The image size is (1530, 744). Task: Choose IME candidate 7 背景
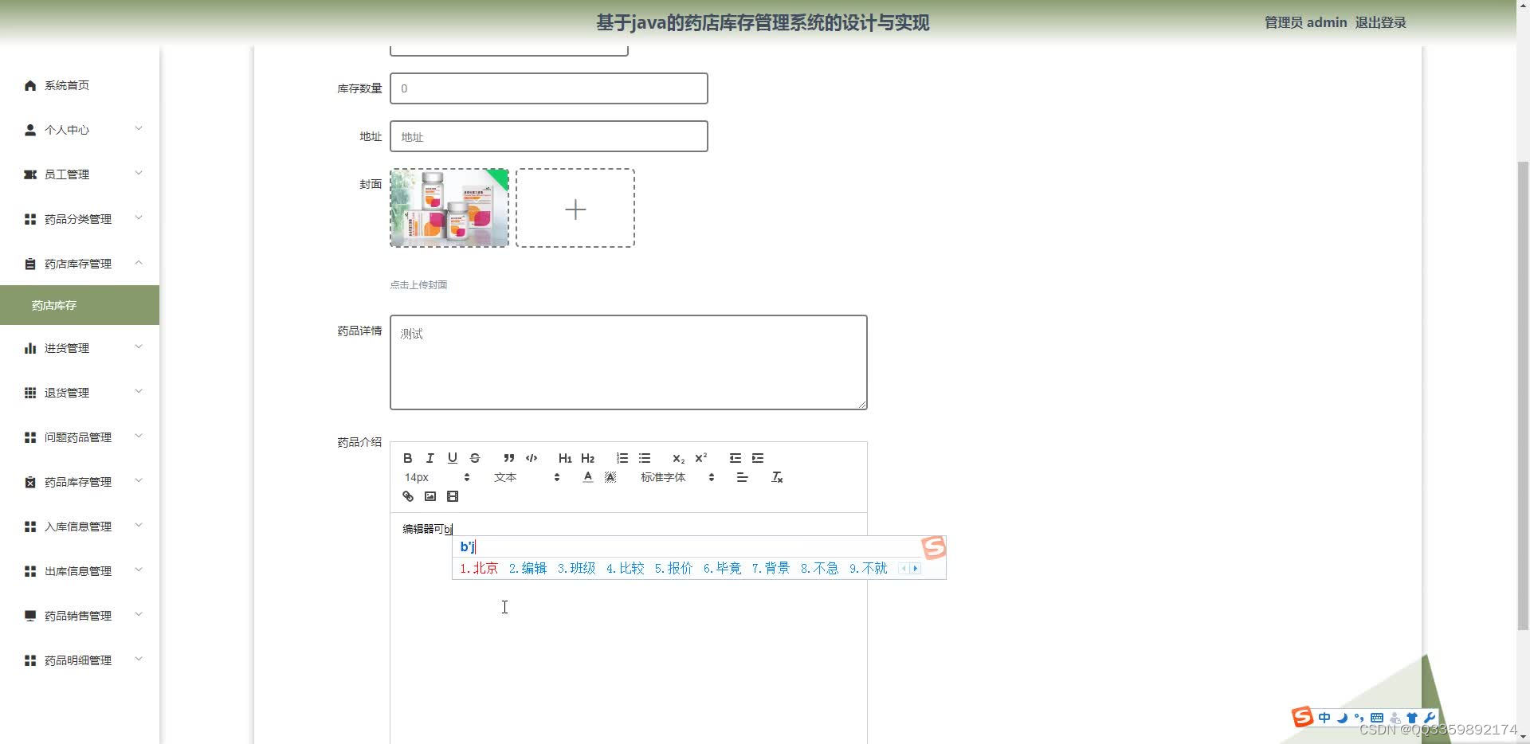[x=771, y=568]
